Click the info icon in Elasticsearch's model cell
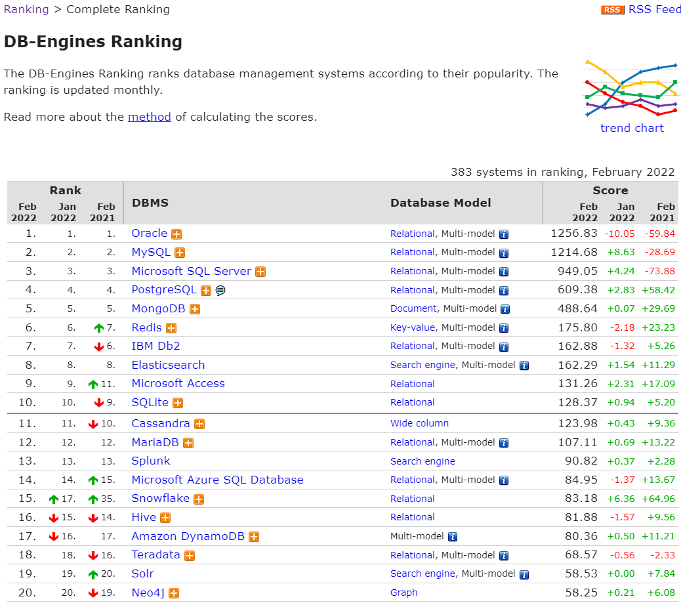The height and width of the screenshot is (603, 681). pos(524,365)
